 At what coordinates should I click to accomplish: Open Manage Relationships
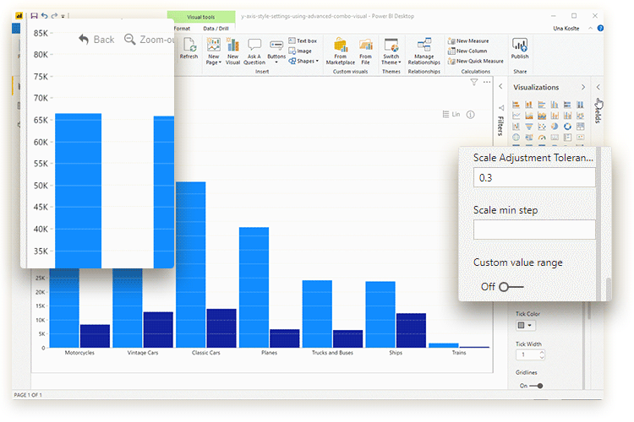[x=424, y=51]
